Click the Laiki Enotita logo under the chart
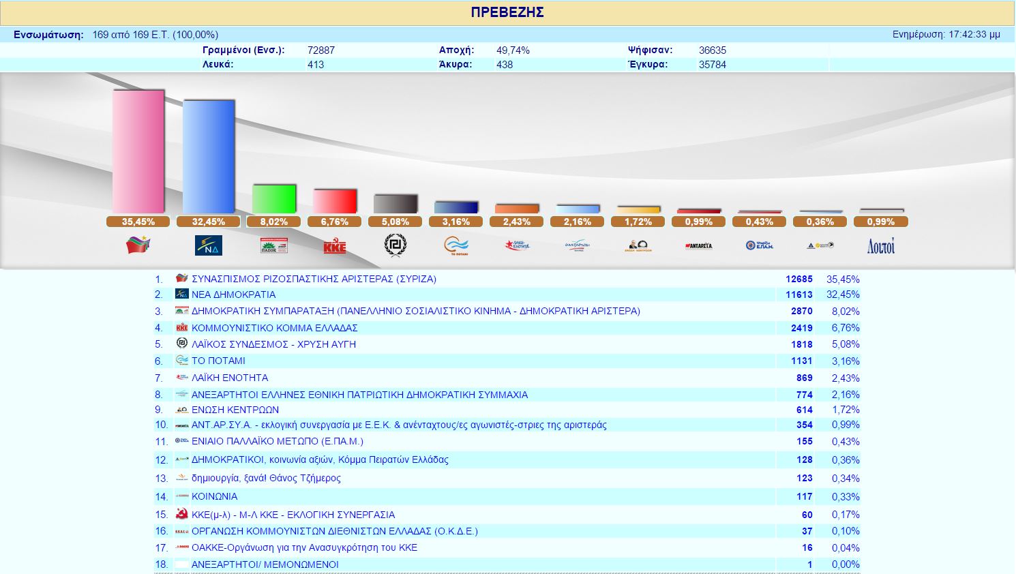This screenshot has width=1016, height=574. click(x=517, y=245)
